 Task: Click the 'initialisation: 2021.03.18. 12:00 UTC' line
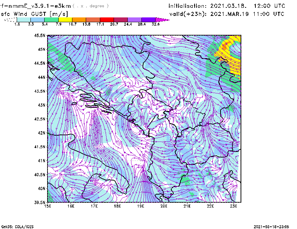tap(227, 6)
